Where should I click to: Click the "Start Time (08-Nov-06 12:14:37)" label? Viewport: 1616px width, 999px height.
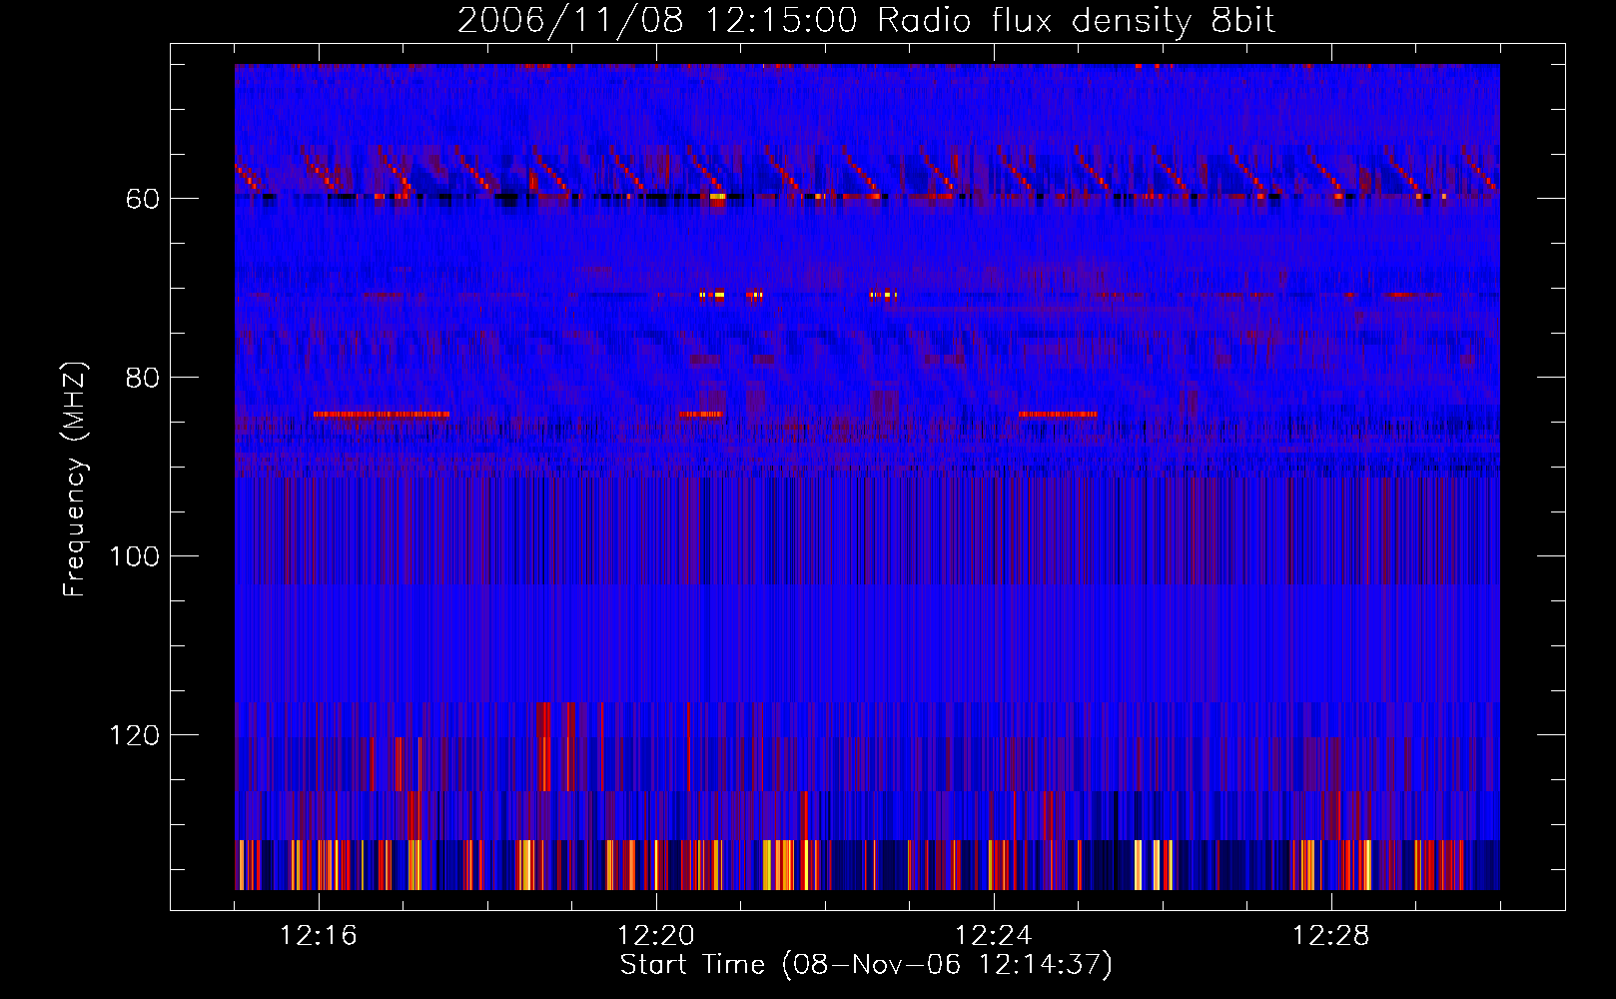pos(866,965)
